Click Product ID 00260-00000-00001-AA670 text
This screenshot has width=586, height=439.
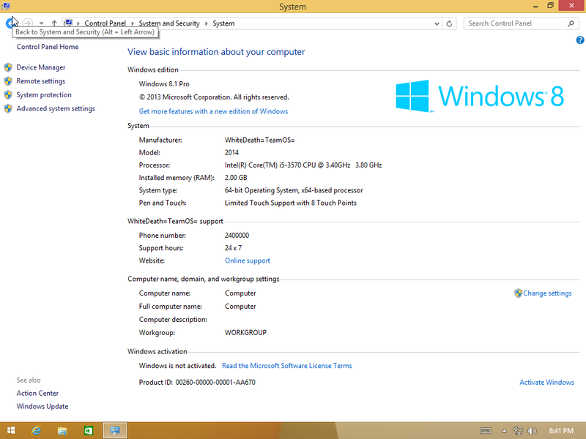tap(197, 382)
